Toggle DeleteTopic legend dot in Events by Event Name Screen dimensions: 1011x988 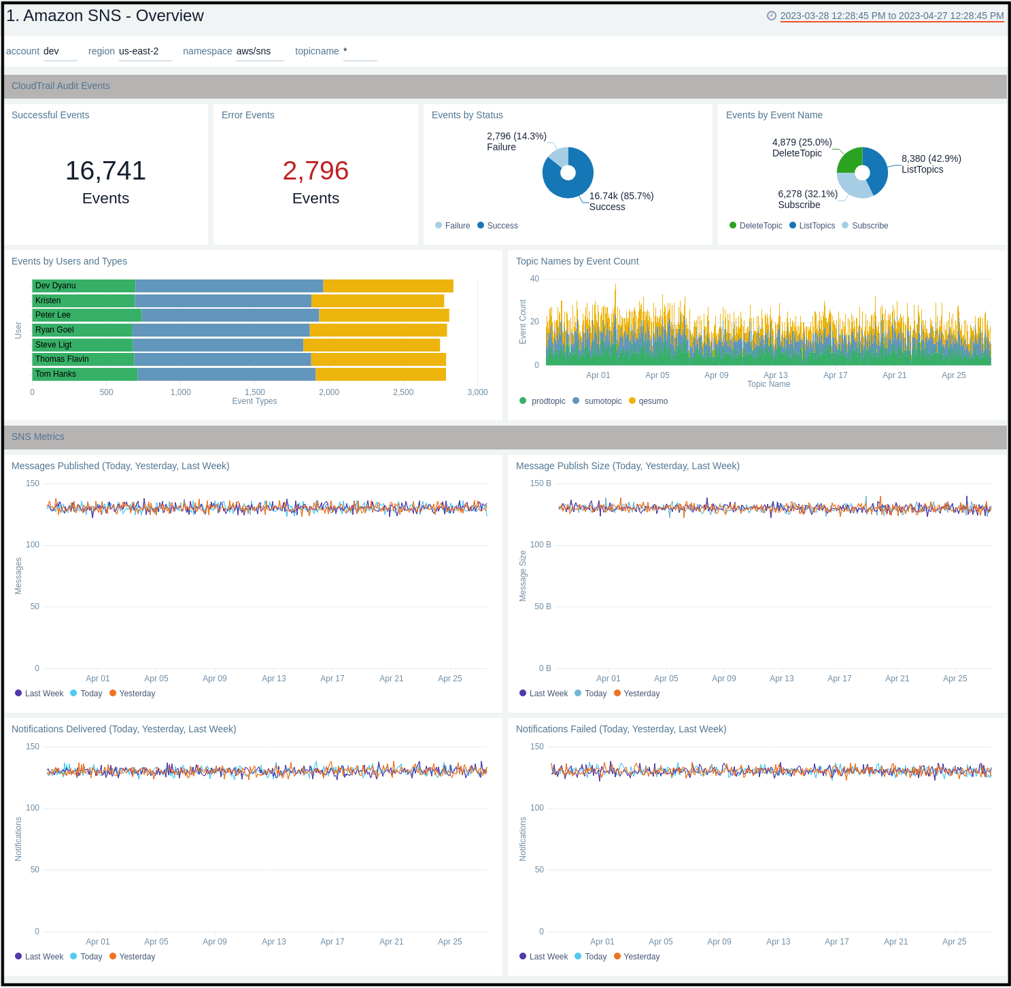[x=733, y=226]
